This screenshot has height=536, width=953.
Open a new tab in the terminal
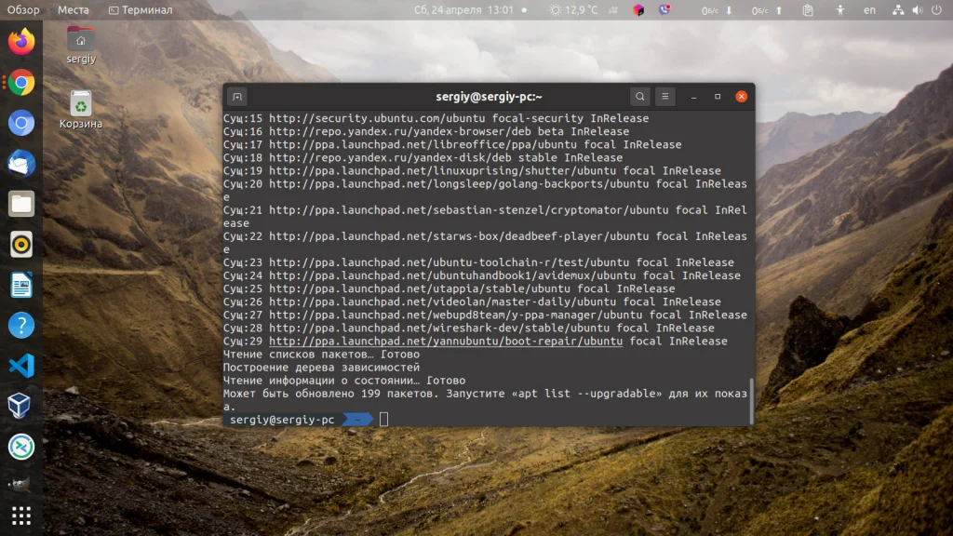click(x=237, y=96)
